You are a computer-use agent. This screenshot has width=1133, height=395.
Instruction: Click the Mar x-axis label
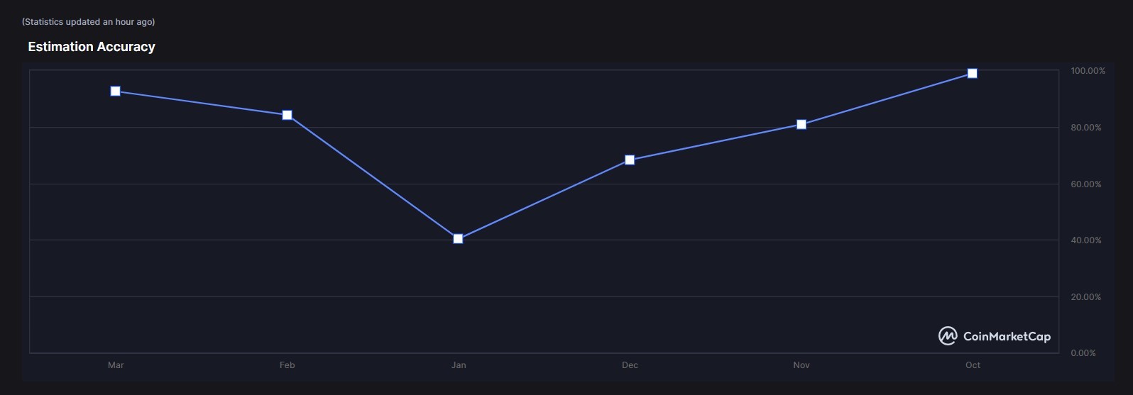tap(116, 365)
